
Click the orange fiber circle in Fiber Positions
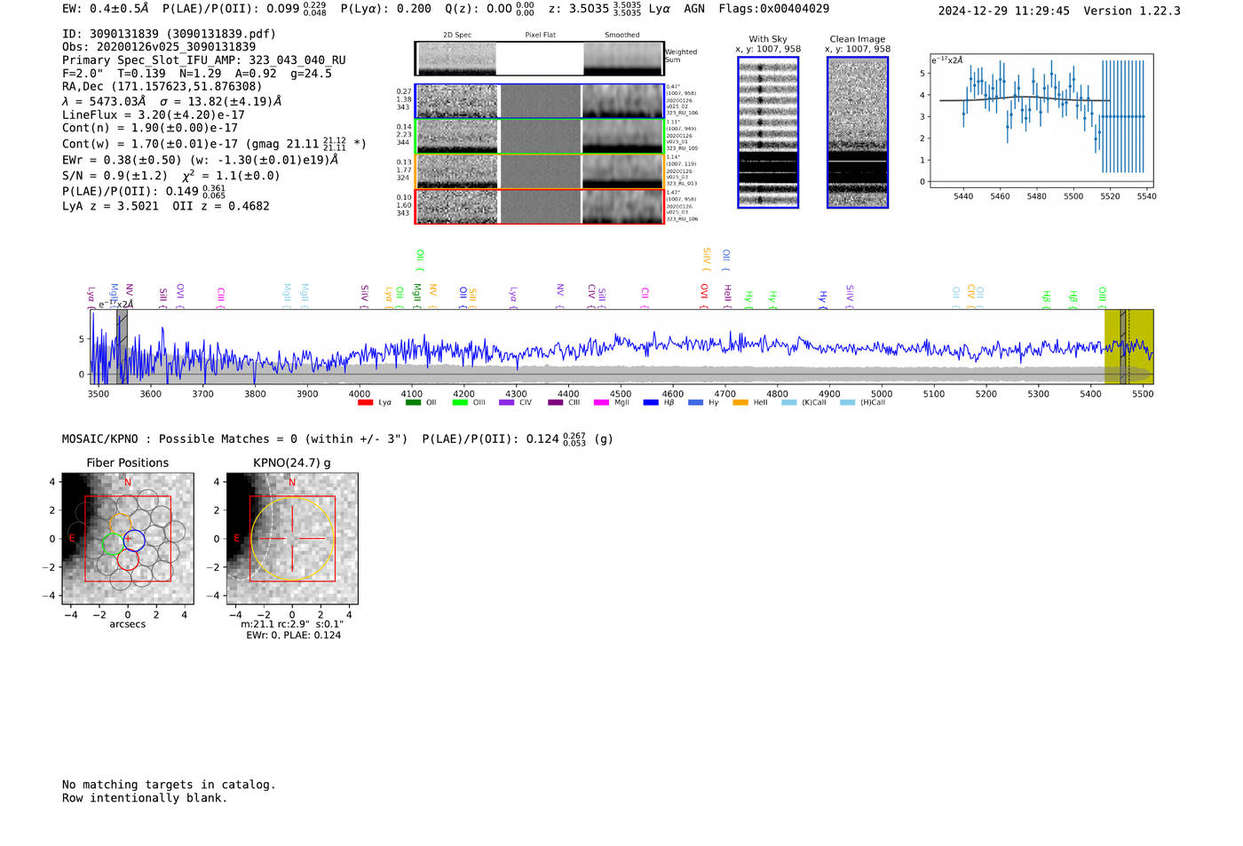pos(122,524)
